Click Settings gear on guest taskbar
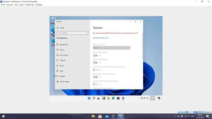The width and height of the screenshot is (212, 119). click(x=123, y=98)
